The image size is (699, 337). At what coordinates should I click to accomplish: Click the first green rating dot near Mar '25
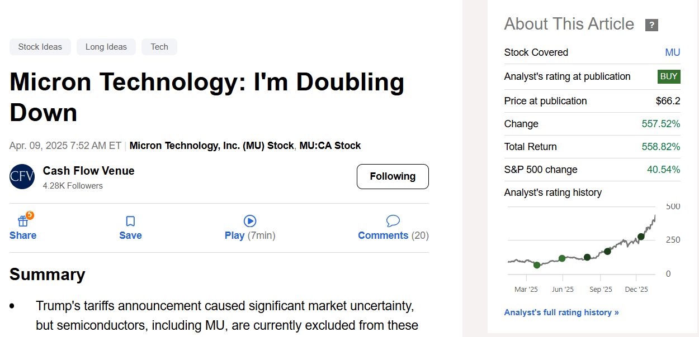pyautogui.click(x=537, y=265)
